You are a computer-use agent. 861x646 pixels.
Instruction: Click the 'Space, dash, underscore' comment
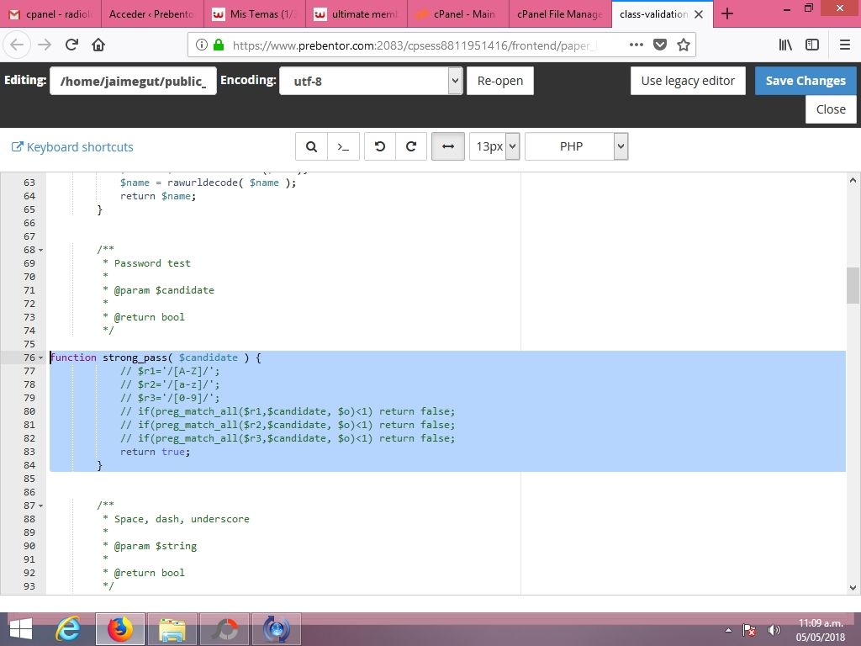tap(182, 519)
